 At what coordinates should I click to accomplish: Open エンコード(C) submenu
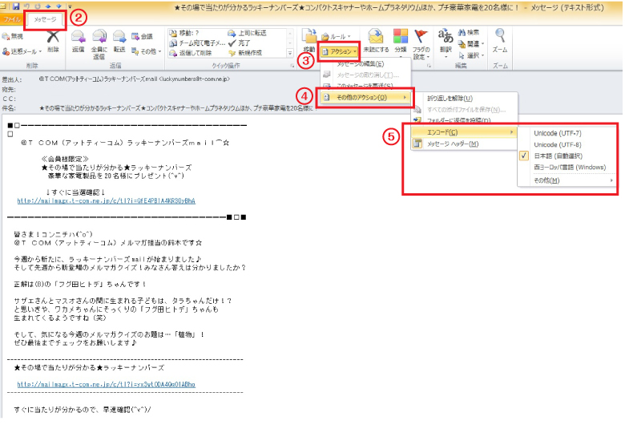464,132
